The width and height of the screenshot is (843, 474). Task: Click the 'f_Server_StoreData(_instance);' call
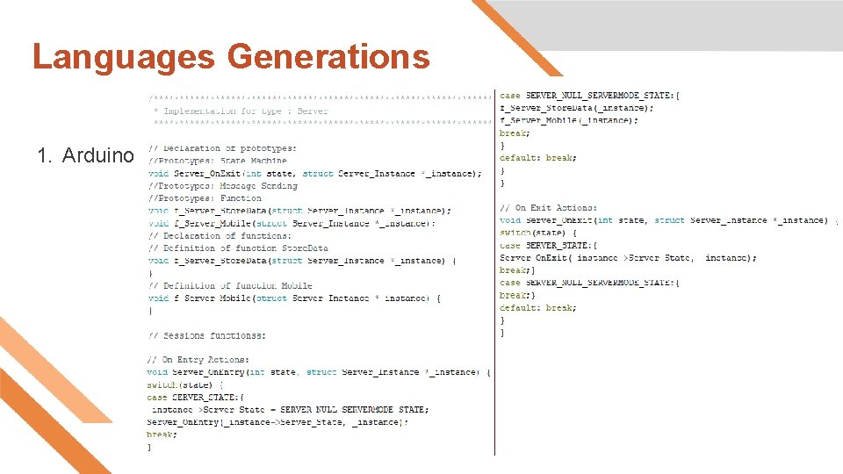[x=577, y=108]
